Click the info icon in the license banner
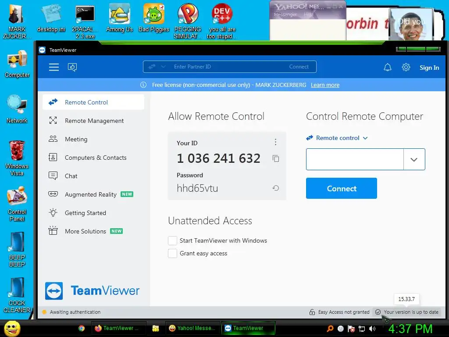The height and width of the screenshot is (337, 449). pyautogui.click(x=143, y=85)
